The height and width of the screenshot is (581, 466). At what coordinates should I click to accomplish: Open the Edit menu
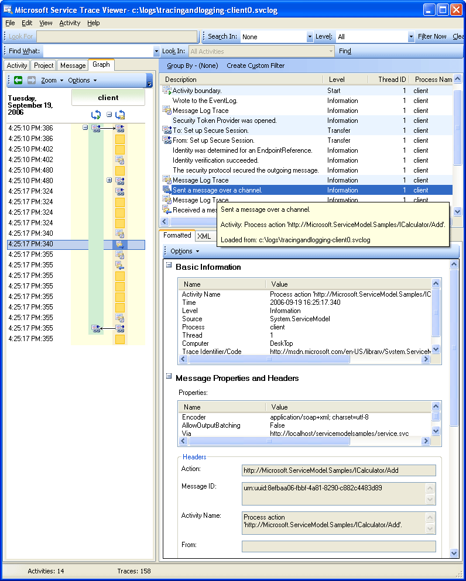(x=27, y=23)
